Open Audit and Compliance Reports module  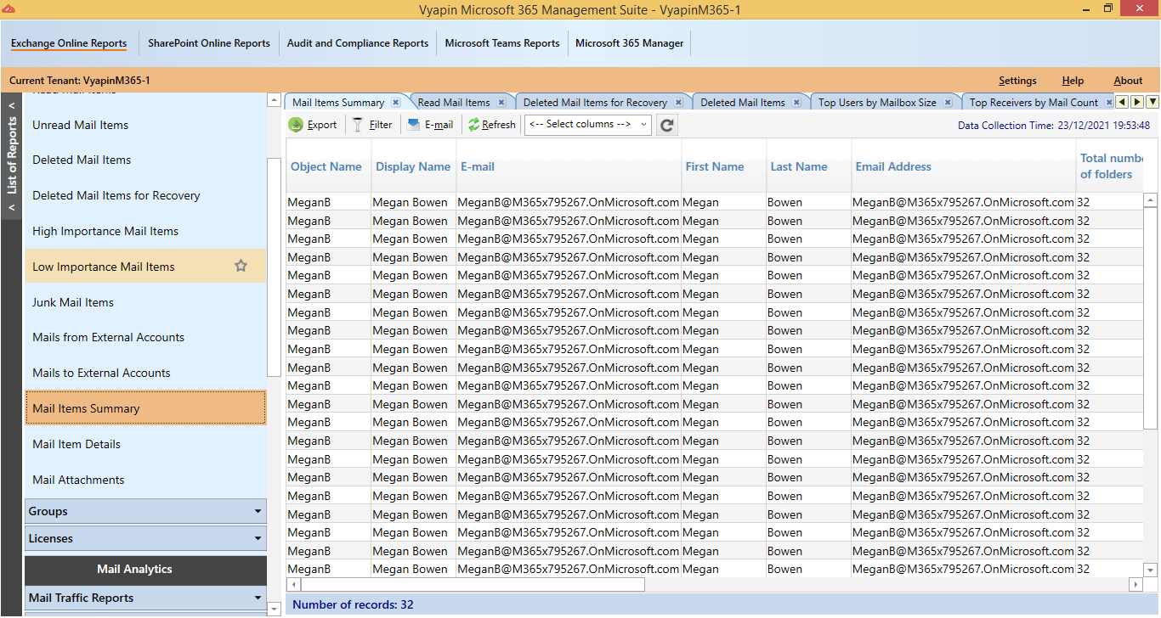(x=358, y=43)
